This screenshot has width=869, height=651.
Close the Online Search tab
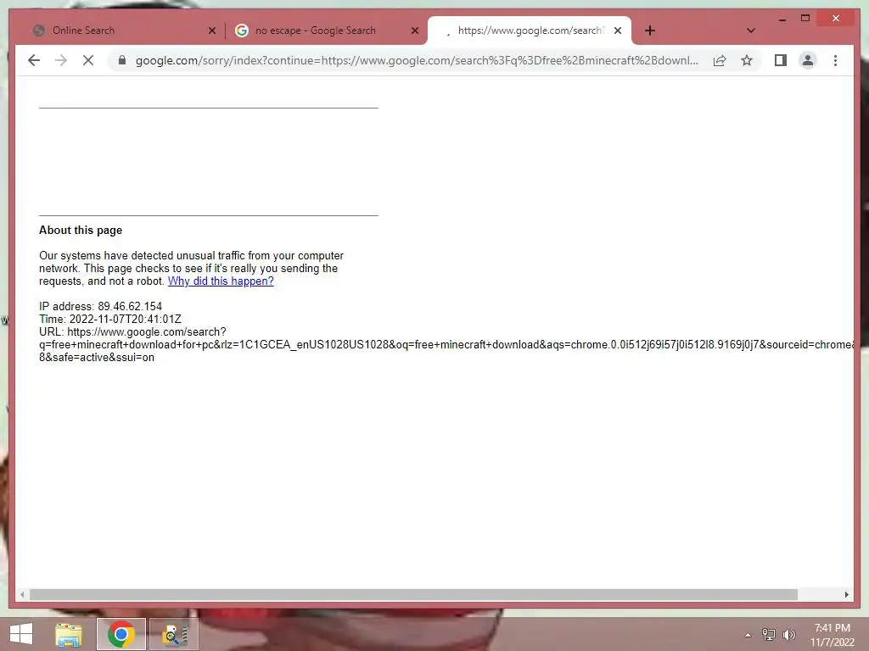click(x=211, y=31)
